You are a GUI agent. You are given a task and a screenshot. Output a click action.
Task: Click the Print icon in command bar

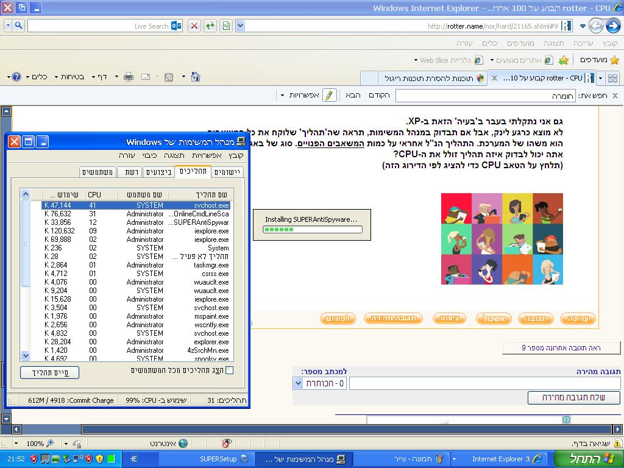coord(128,77)
